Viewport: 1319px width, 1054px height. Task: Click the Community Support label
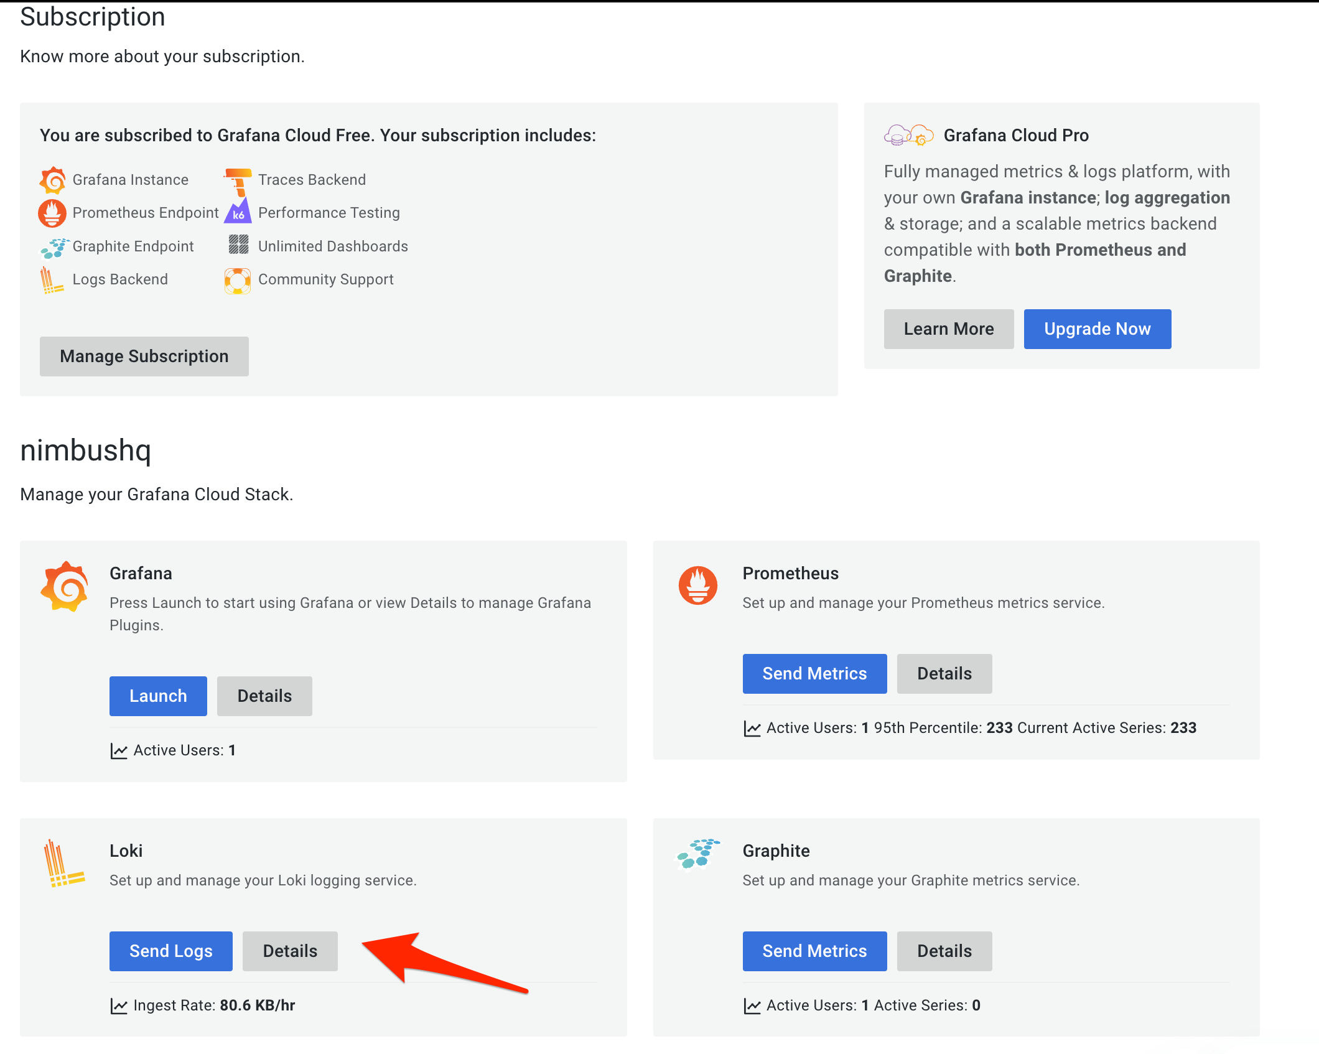click(x=326, y=279)
